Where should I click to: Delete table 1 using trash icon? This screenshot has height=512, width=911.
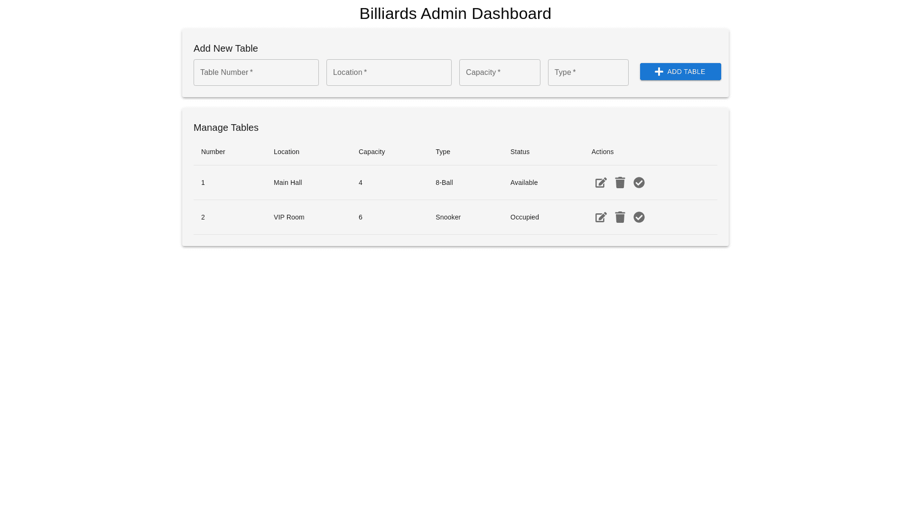pyautogui.click(x=620, y=183)
